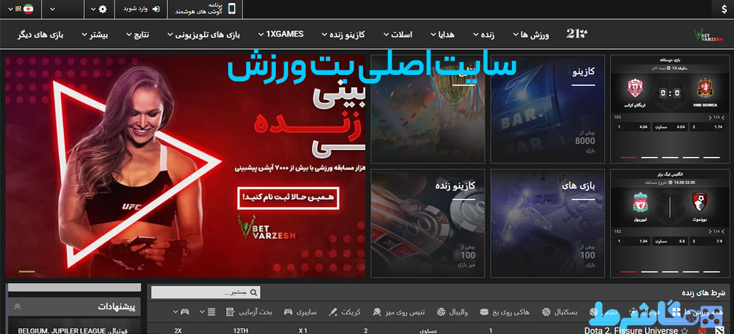Open the بازی های games tile
This screenshot has width=734, height=334.
pyautogui.click(x=547, y=223)
